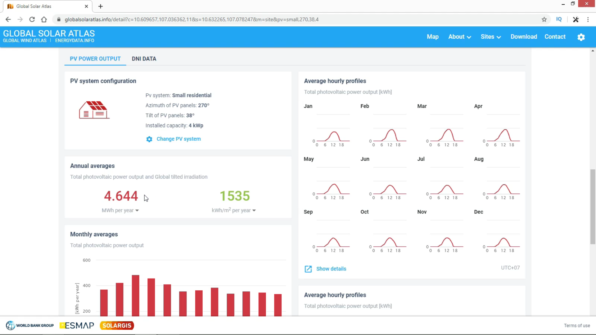This screenshot has height=335, width=596.
Task: Expand the About dropdown menu
Action: pyautogui.click(x=459, y=37)
